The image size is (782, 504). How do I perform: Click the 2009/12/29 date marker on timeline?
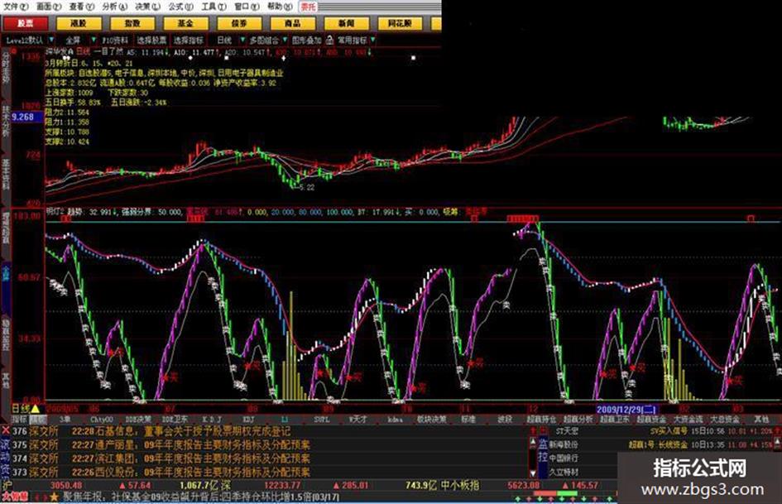627,410
